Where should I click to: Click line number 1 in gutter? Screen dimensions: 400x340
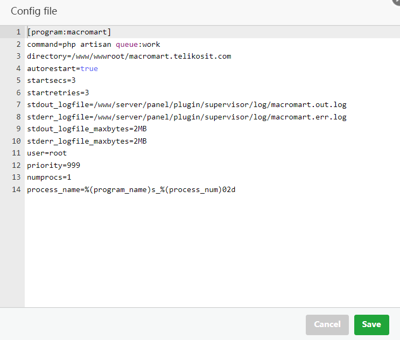pos(18,32)
